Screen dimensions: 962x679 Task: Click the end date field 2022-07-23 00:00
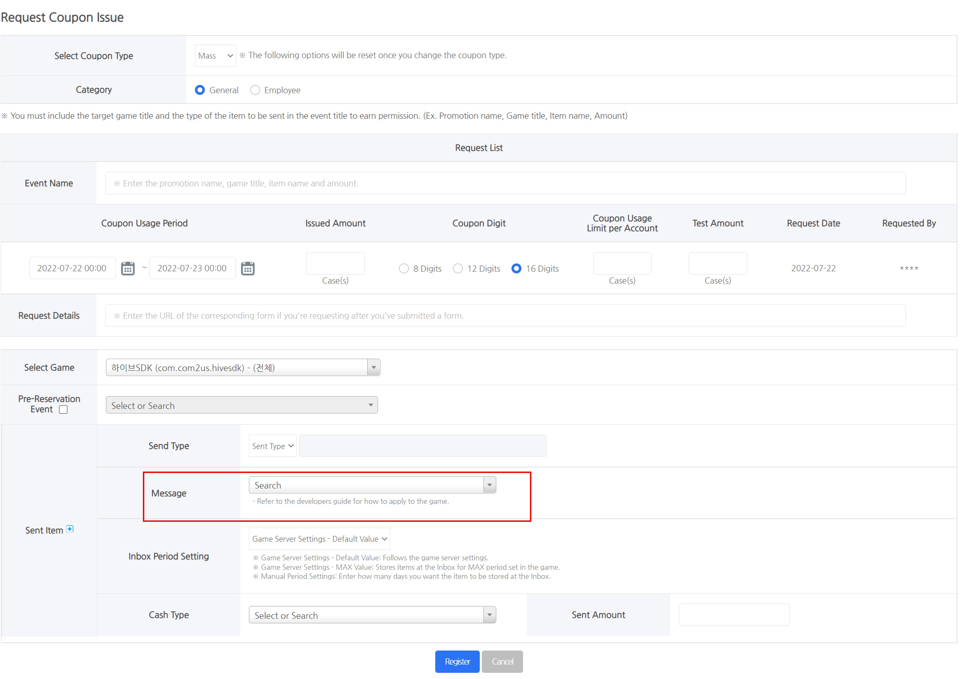pos(192,268)
